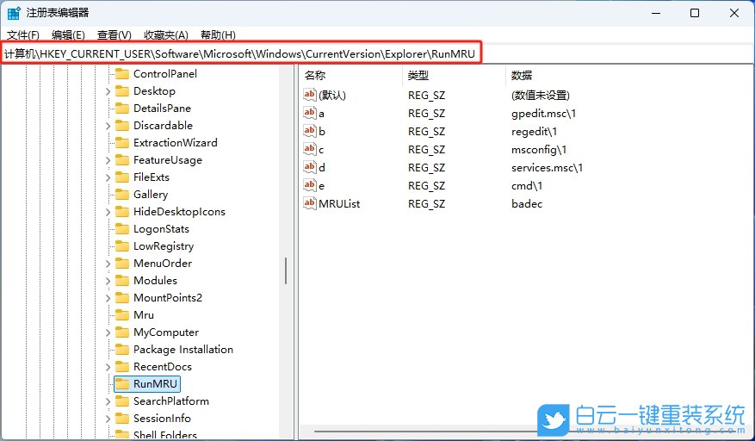Click the Registry Editor app icon in the title bar
This screenshot has width=755, height=441.
14,13
